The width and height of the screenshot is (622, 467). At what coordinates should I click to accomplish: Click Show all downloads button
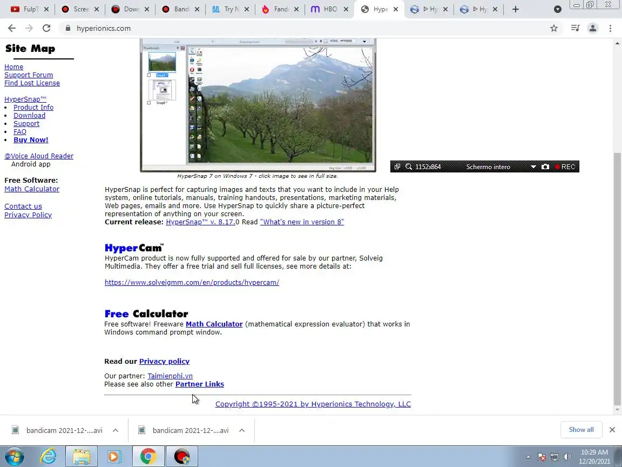click(x=581, y=430)
